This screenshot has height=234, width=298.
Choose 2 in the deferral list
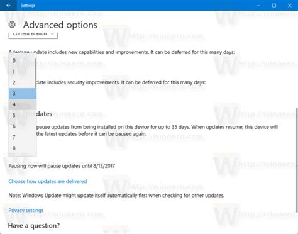click(22, 82)
